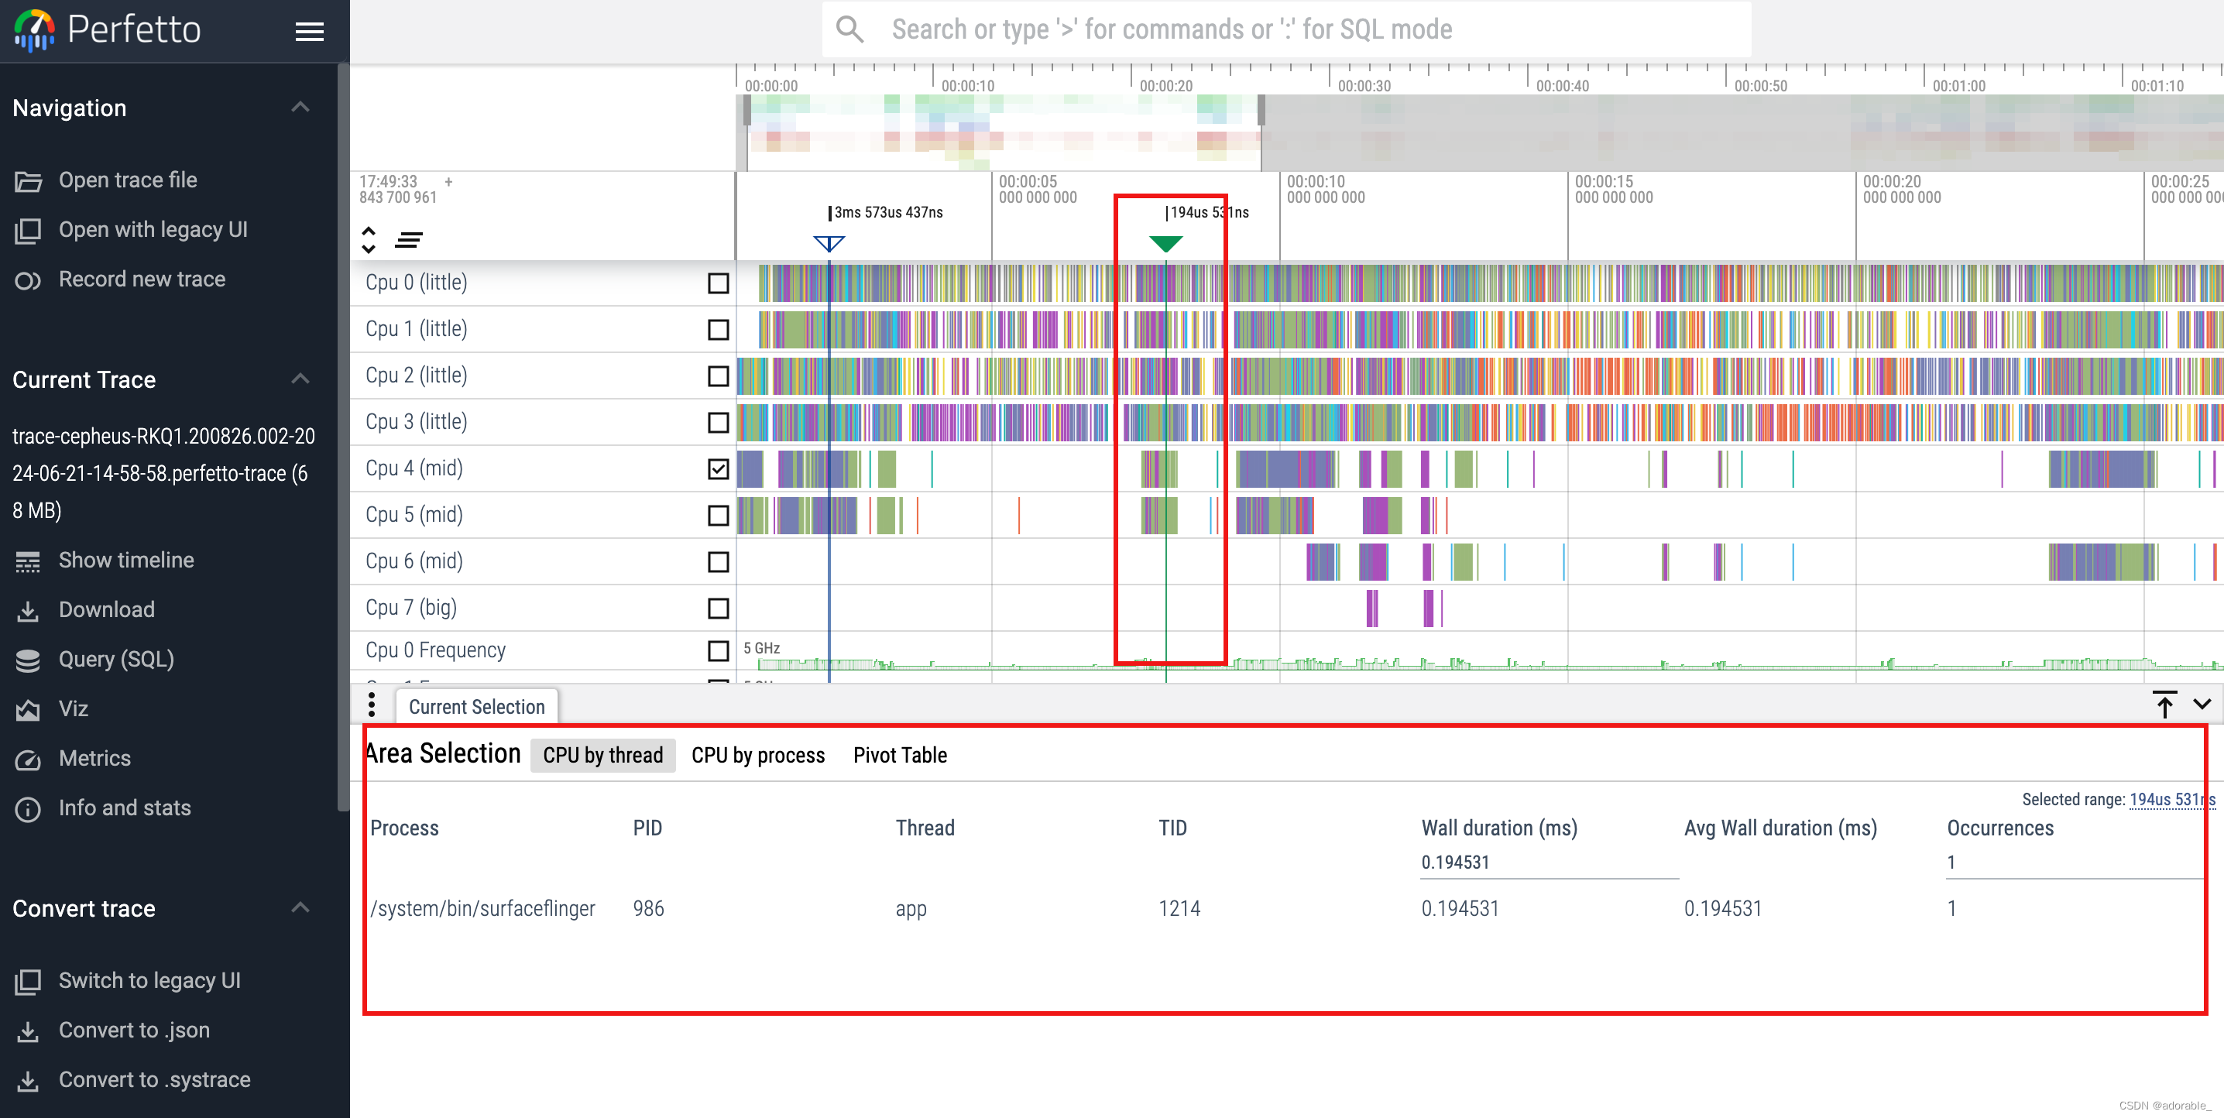2224x1118 pixels.
Task: Toggle CPU 4 mid checkbox
Action: (719, 469)
